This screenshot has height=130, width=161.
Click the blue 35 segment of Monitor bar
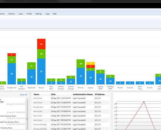tap(81, 76)
